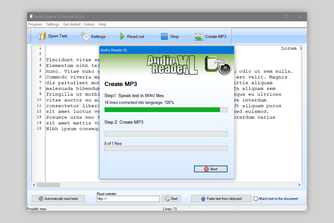Click the 0 of 1 files progress bar
This screenshot has width=334, height=223.
[166, 148]
